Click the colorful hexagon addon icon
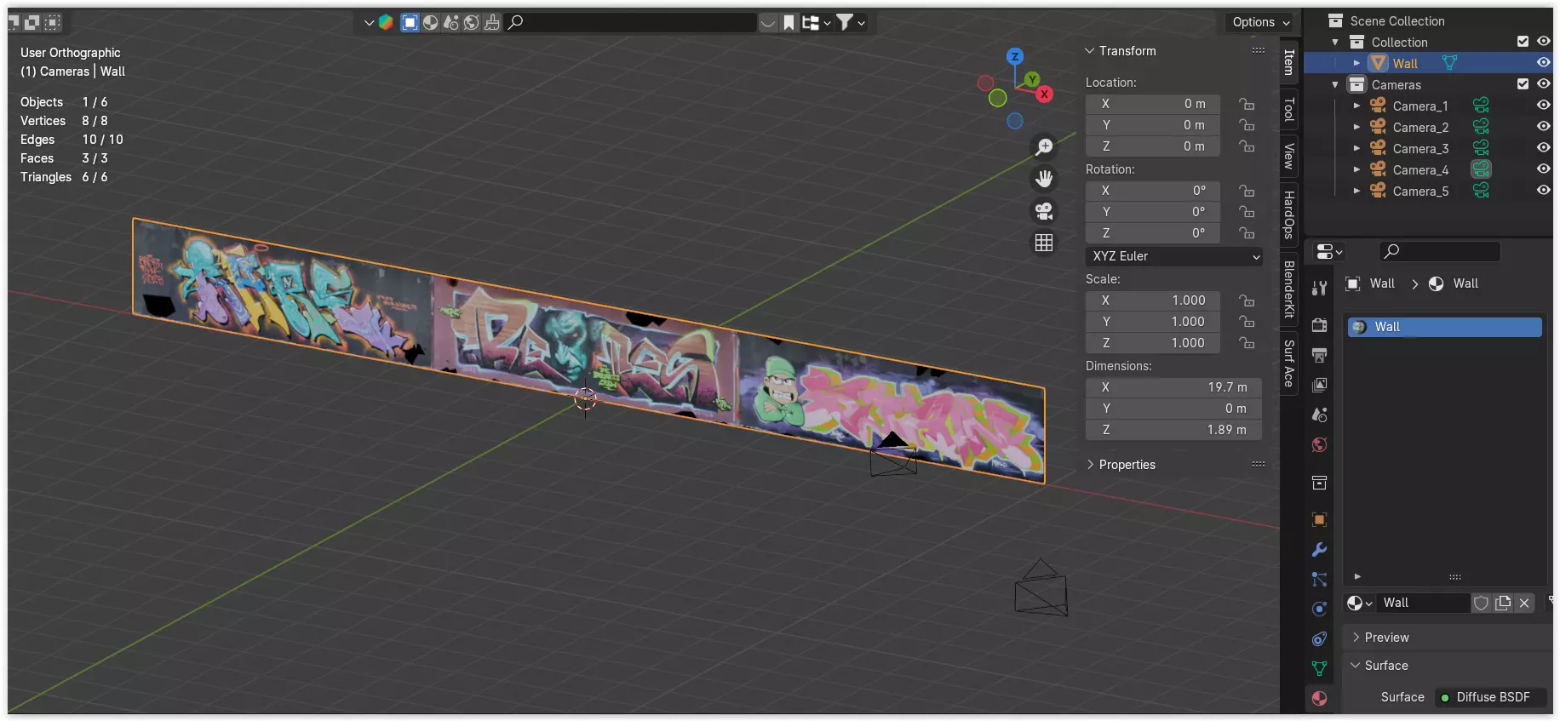Image resolution: width=1560 pixels, height=721 pixels. click(x=386, y=22)
